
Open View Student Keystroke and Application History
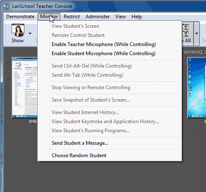tap(110, 122)
